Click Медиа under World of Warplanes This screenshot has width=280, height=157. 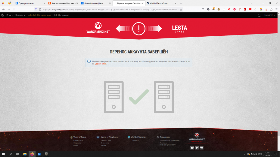click(103, 145)
